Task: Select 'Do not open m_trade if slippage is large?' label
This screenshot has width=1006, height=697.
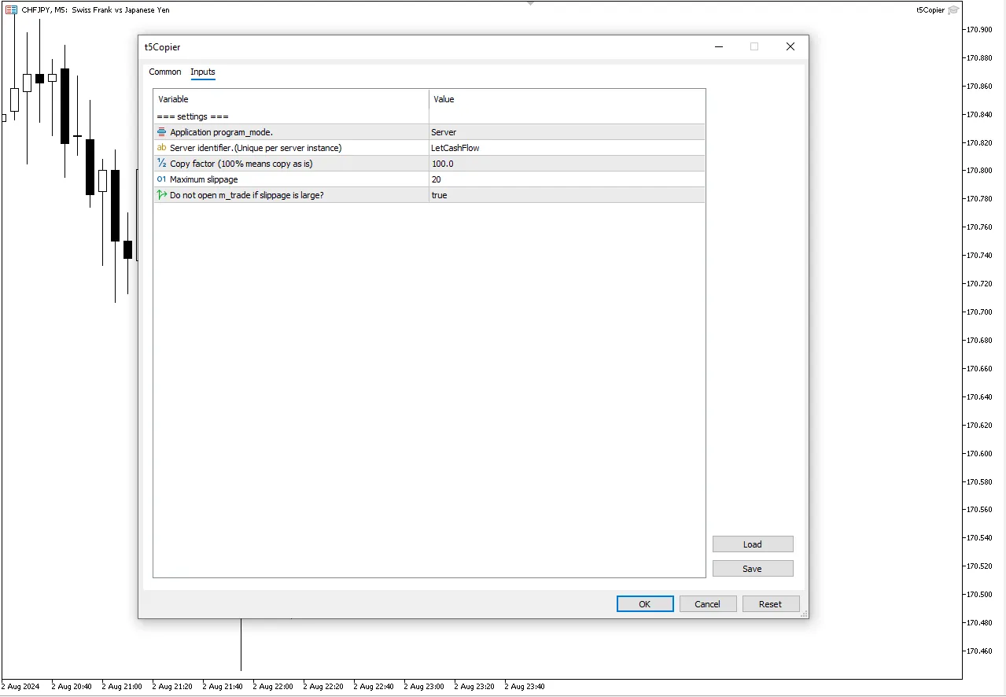Action: [247, 195]
